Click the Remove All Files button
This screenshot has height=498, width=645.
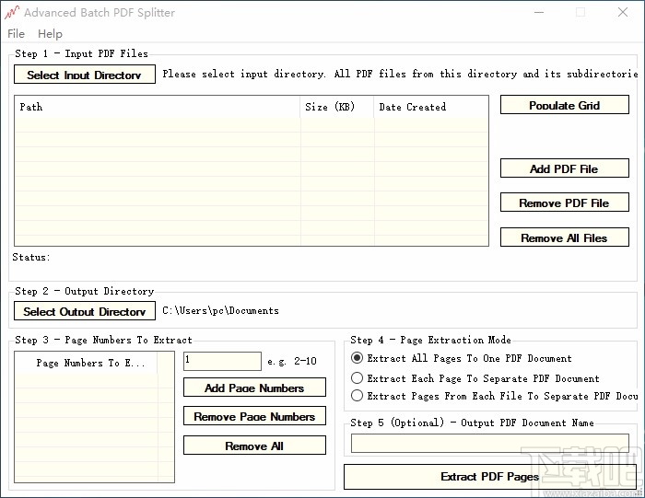click(564, 237)
